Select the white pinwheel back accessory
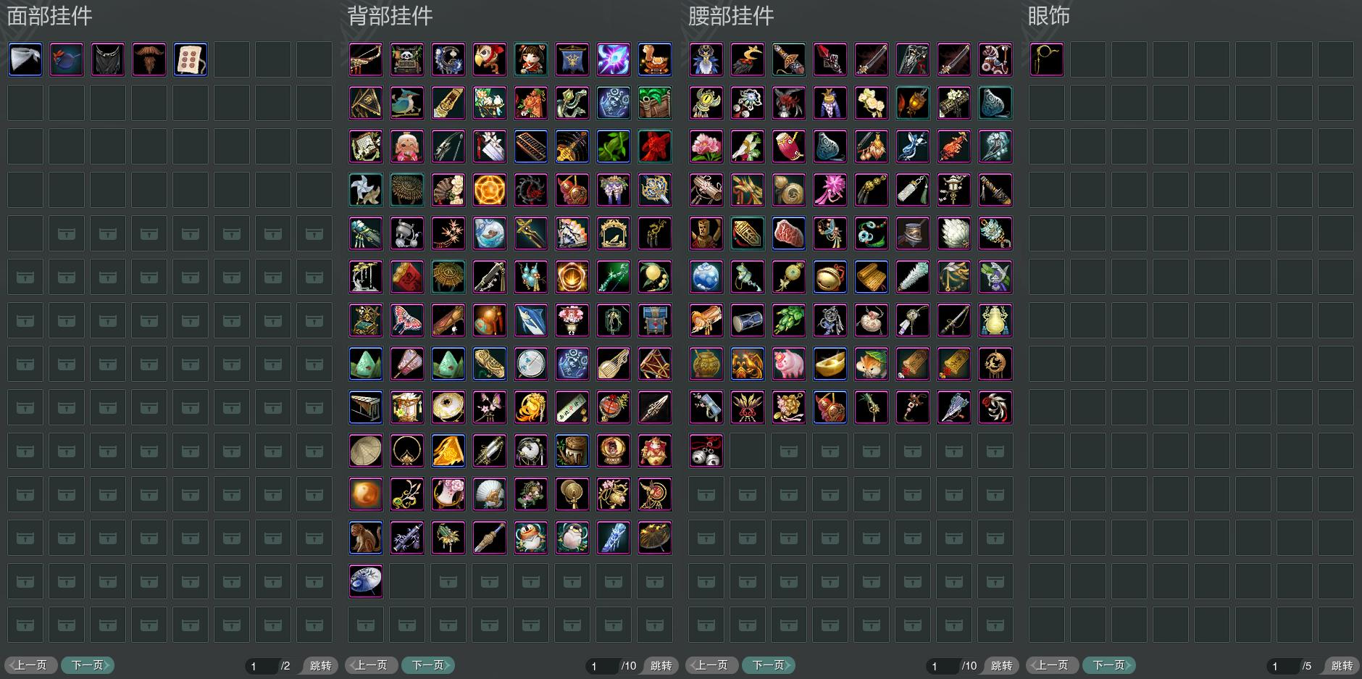The image size is (1362, 679). pyautogui.click(x=366, y=190)
